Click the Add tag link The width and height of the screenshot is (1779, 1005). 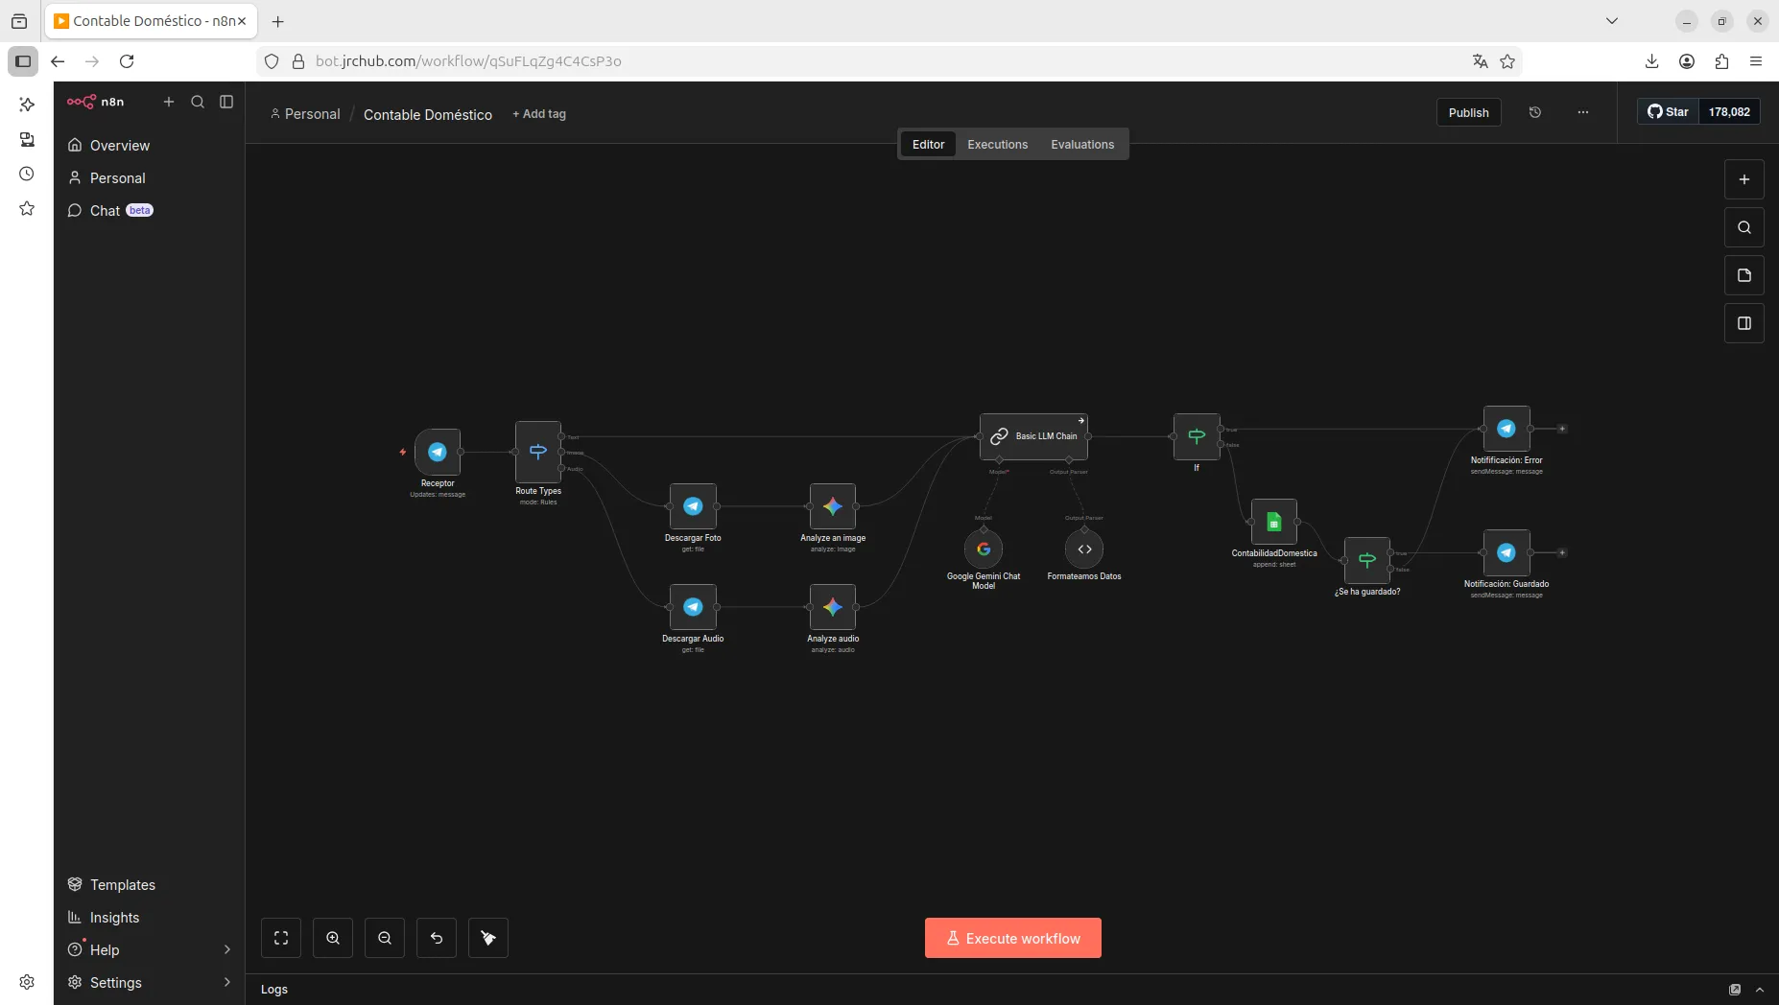tap(539, 114)
